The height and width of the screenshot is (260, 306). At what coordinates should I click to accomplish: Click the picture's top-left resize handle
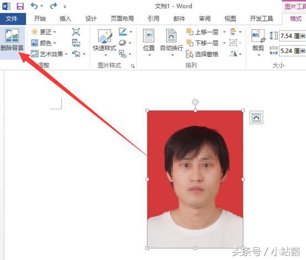[147, 110]
